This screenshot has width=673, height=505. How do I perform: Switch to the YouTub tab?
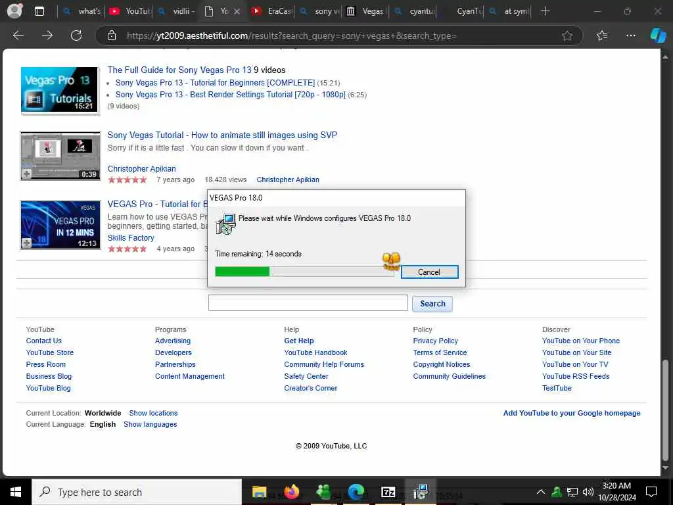(130, 11)
